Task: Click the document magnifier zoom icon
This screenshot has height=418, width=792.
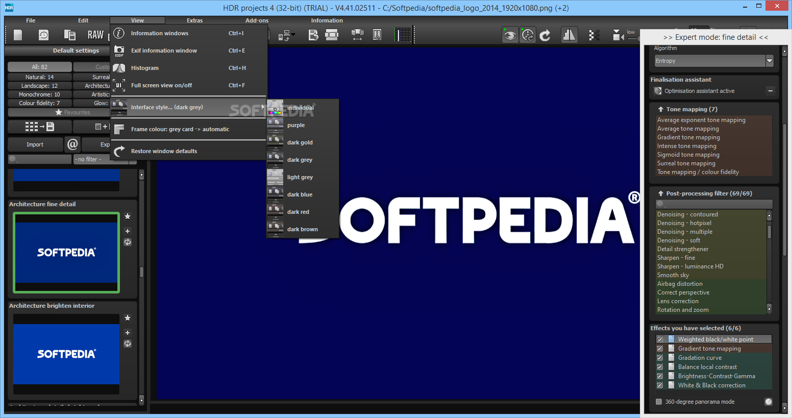Action: [x=377, y=35]
